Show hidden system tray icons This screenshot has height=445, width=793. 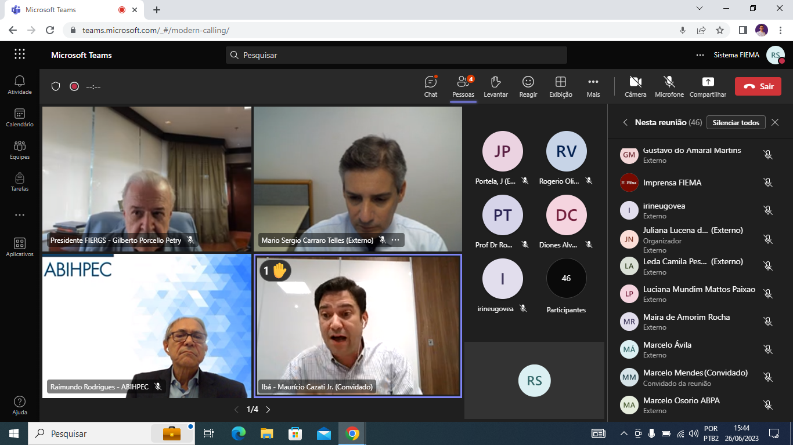pos(624,433)
